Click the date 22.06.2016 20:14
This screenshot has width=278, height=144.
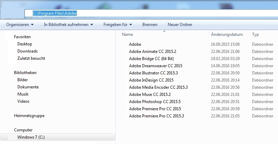click(x=225, y=80)
